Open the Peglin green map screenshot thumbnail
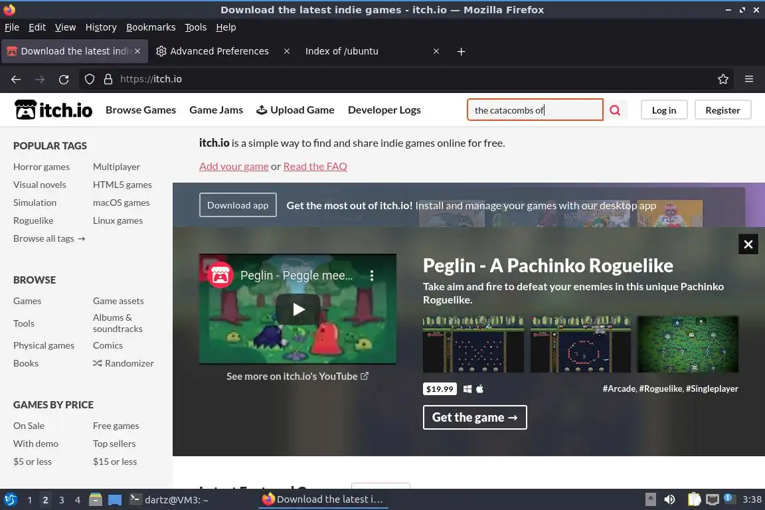Image resolution: width=765 pixels, height=510 pixels. click(687, 344)
